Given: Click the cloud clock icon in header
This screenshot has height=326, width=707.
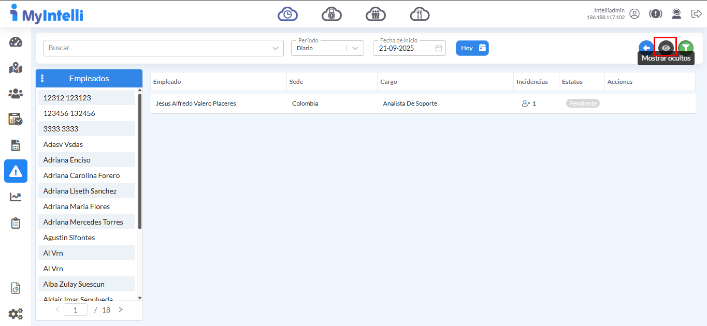Looking at the screenshot, I should click(287, 14).
